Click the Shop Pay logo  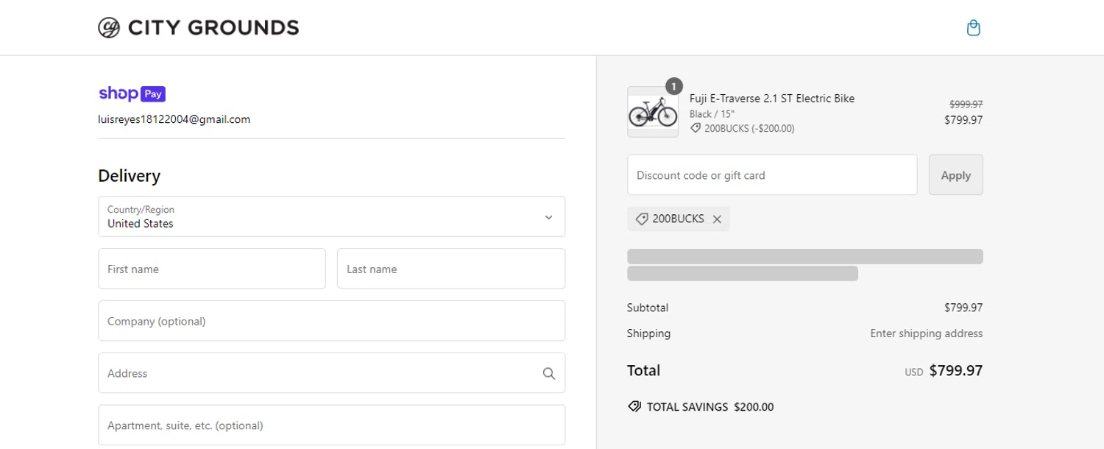(132, 93)
